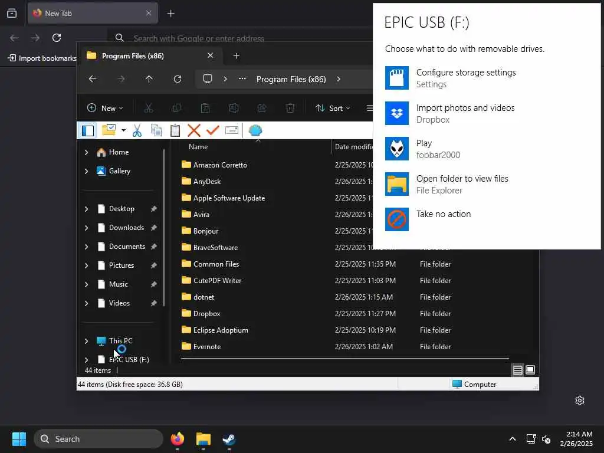Viewport: 604px width, 453px height.
Task: Click the Rename icon in classic toolbar
Action: 231,130
